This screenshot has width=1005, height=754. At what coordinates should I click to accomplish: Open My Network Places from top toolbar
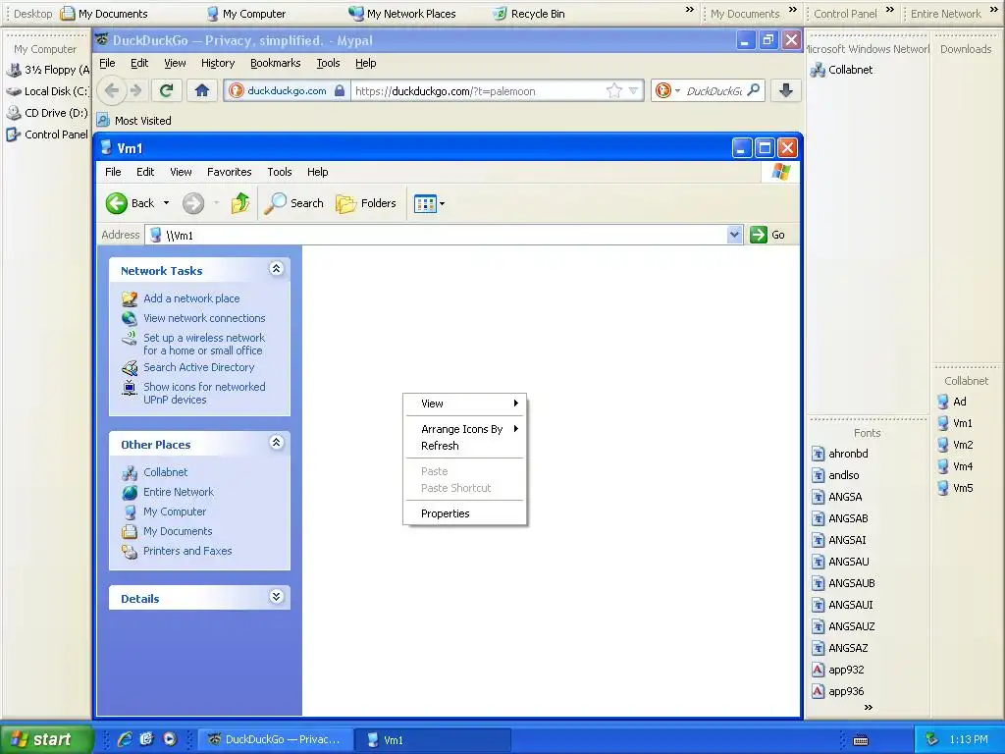tap(401, 14)
